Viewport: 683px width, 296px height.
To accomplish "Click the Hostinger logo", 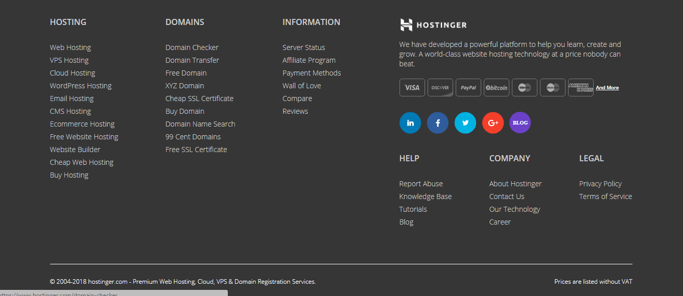I will [x=433, y=24].
